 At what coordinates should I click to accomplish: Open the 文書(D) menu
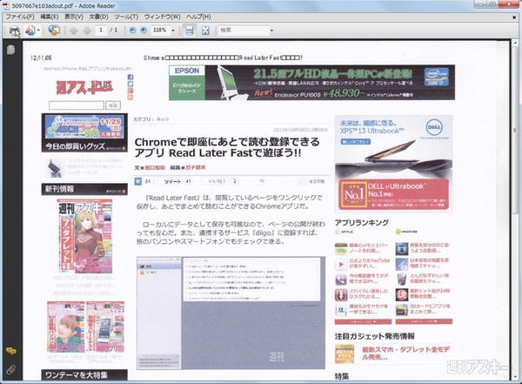(98, 17)
